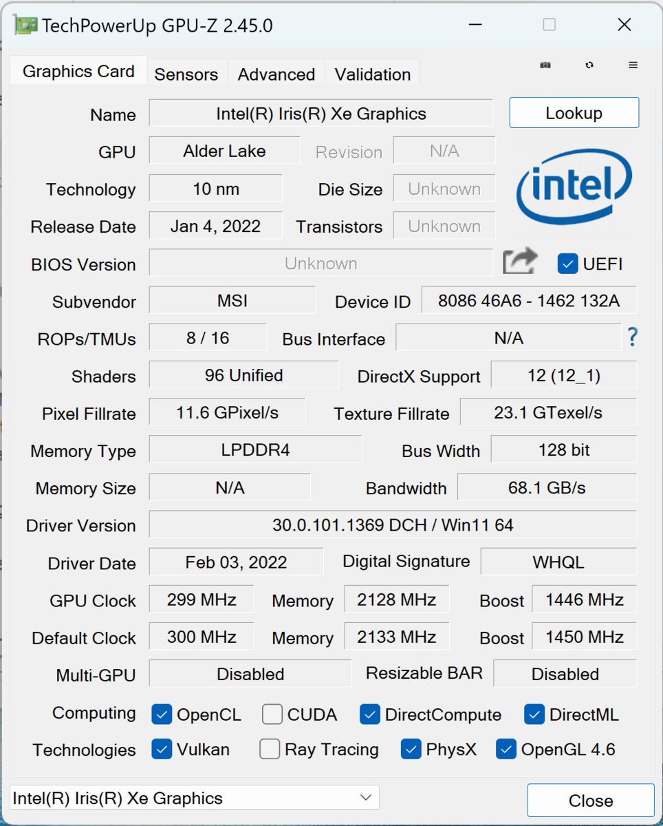Click the Bus Interface question mark

coord(632,337)
